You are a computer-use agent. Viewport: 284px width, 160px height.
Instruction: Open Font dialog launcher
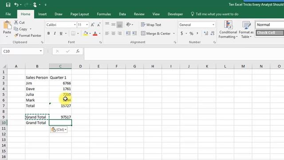tap(100, 42)
